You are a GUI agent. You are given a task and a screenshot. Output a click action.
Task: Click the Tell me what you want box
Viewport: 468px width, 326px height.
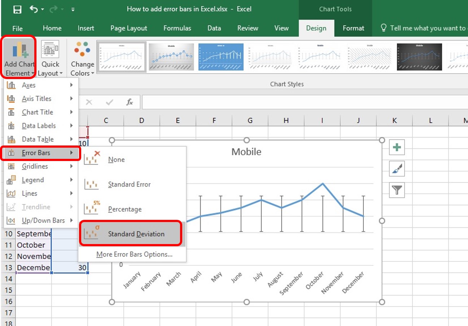[x=424, y=28]
